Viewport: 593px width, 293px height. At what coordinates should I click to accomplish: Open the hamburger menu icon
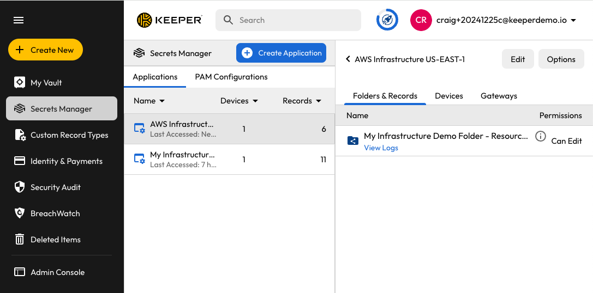pos(19,20)
